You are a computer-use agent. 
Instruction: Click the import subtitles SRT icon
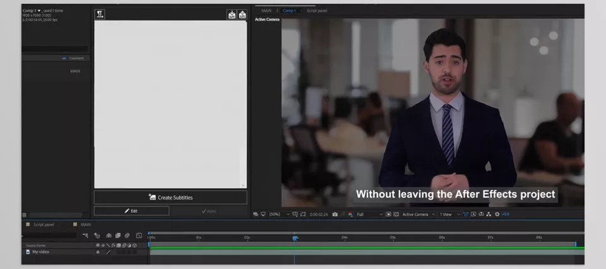point(232,15)
